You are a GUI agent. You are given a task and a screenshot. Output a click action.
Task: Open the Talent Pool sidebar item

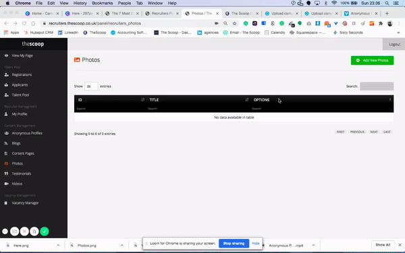coord(20,94)
